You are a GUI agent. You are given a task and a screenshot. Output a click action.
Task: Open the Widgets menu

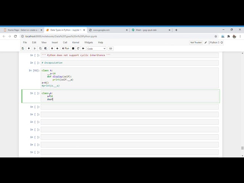[88, 42]
